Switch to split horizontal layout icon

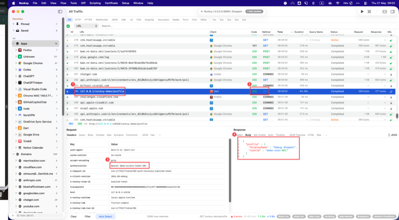385,11
